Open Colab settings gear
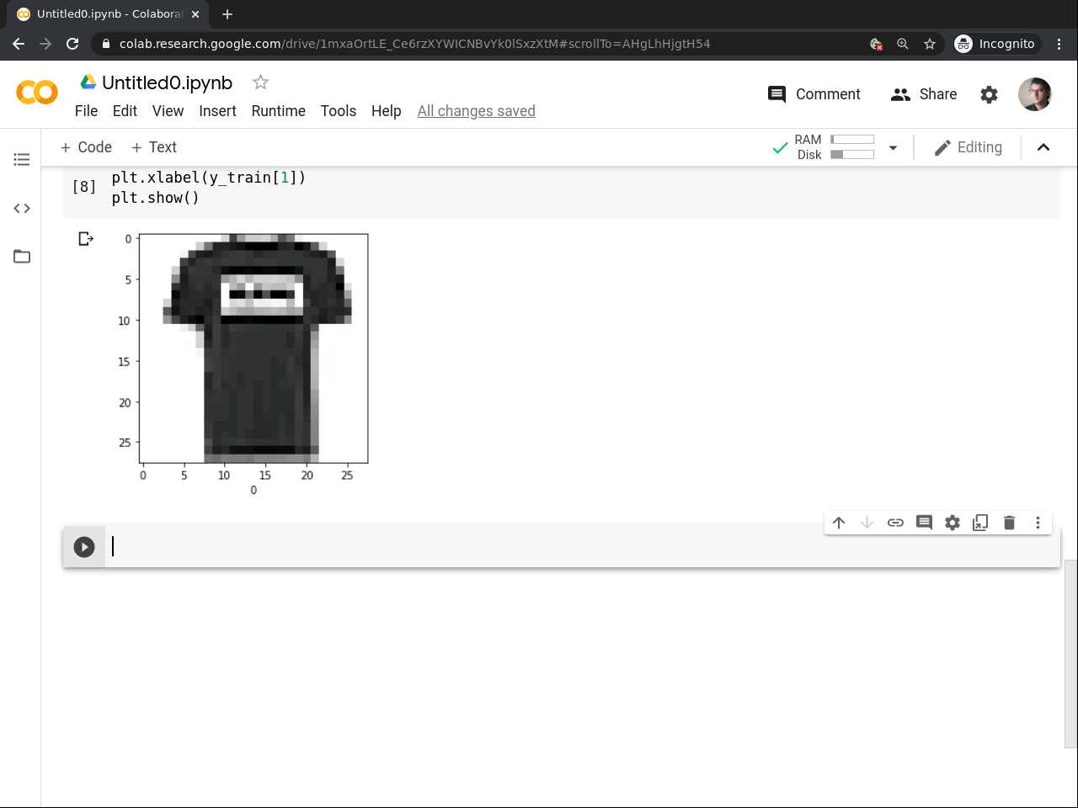Image resolution: width=1078 pixels, height=808 pixels. (x=989, y=94)
